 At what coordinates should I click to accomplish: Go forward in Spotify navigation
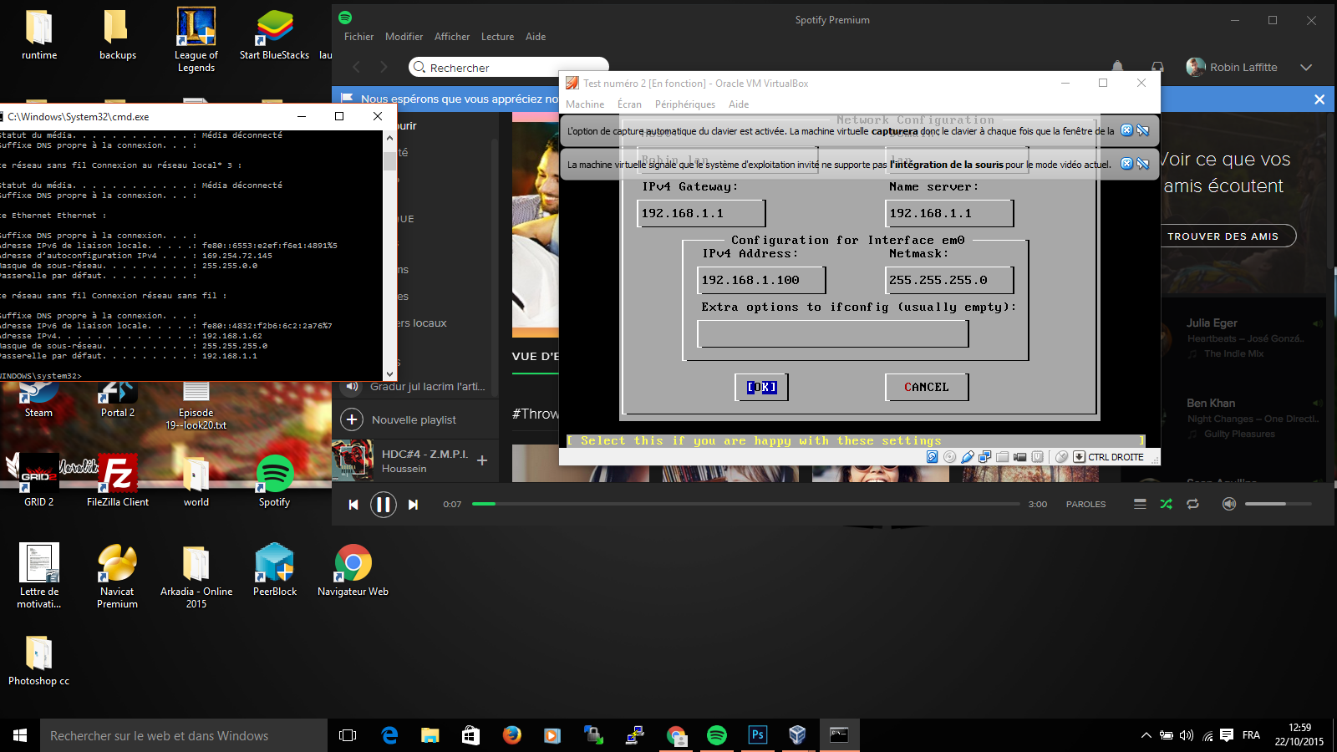[384, 67]
